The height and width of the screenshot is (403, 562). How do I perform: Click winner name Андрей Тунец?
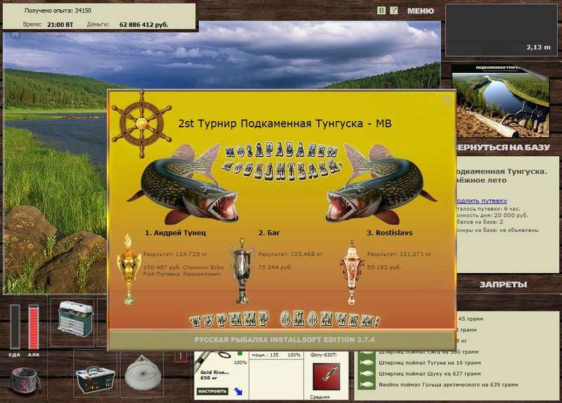175,233
